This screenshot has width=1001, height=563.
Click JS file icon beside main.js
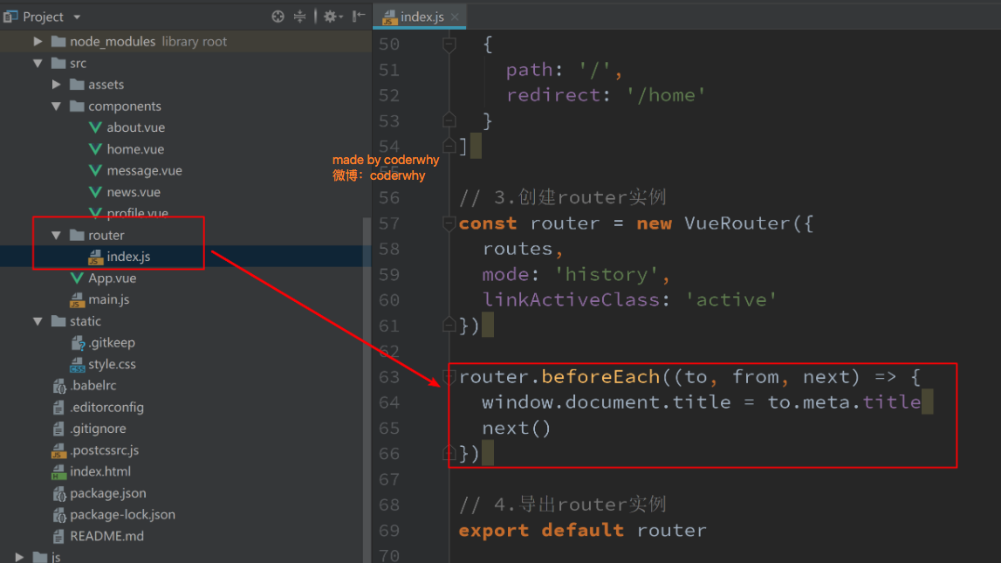coord(78,300)
